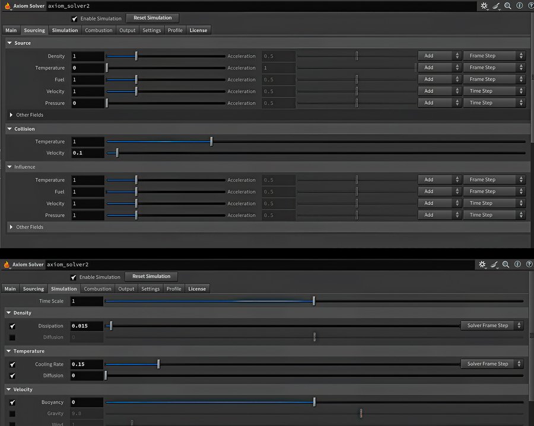The width and height of the screenshot is (534, 426).
Task: Toggle Cooling Rate checkbox
Action: [12, 364]
